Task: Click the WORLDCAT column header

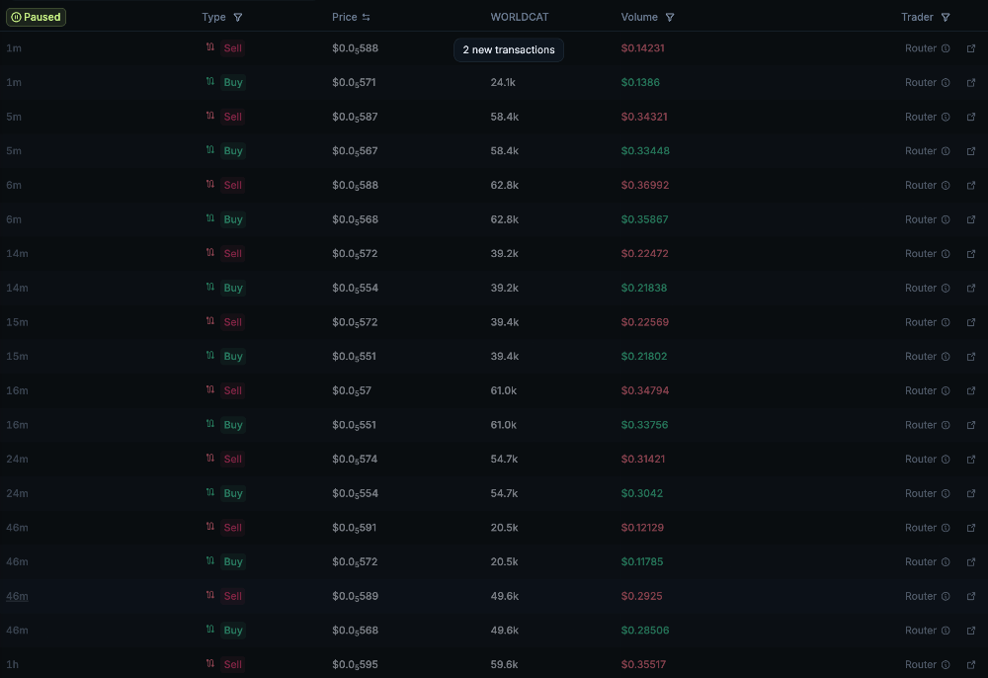Action: coord(520,17)
